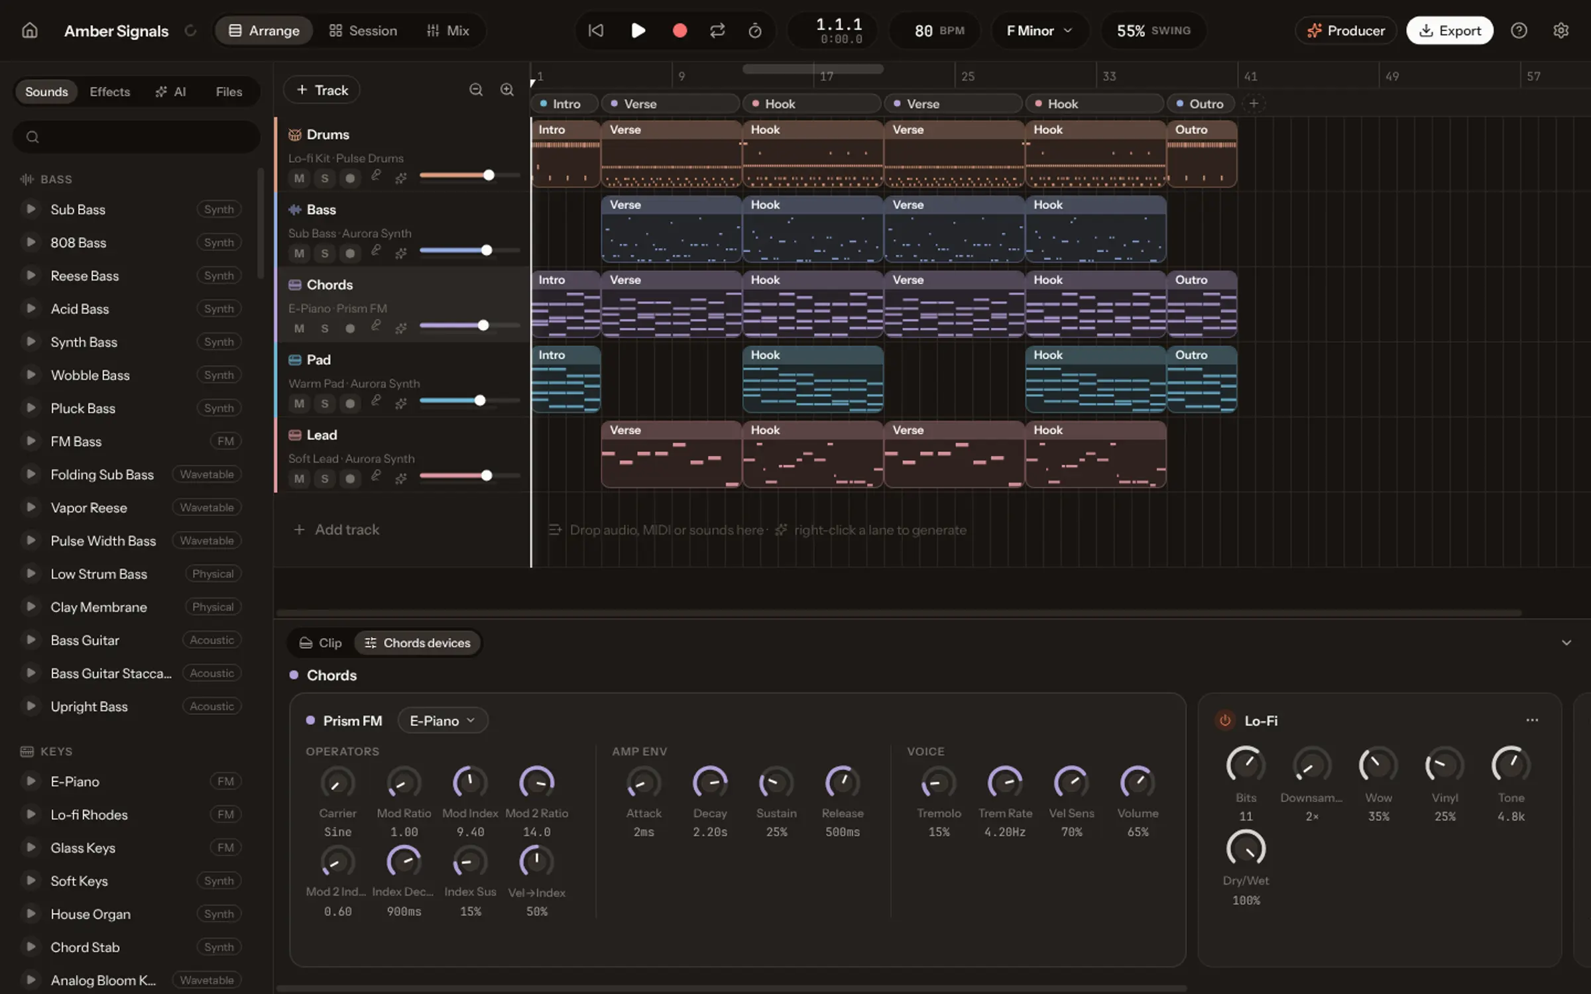Viewport: 1591px width, 994px height.
Task: Select the Clip tab in bottom panel
Action: (x=321, y=643)
